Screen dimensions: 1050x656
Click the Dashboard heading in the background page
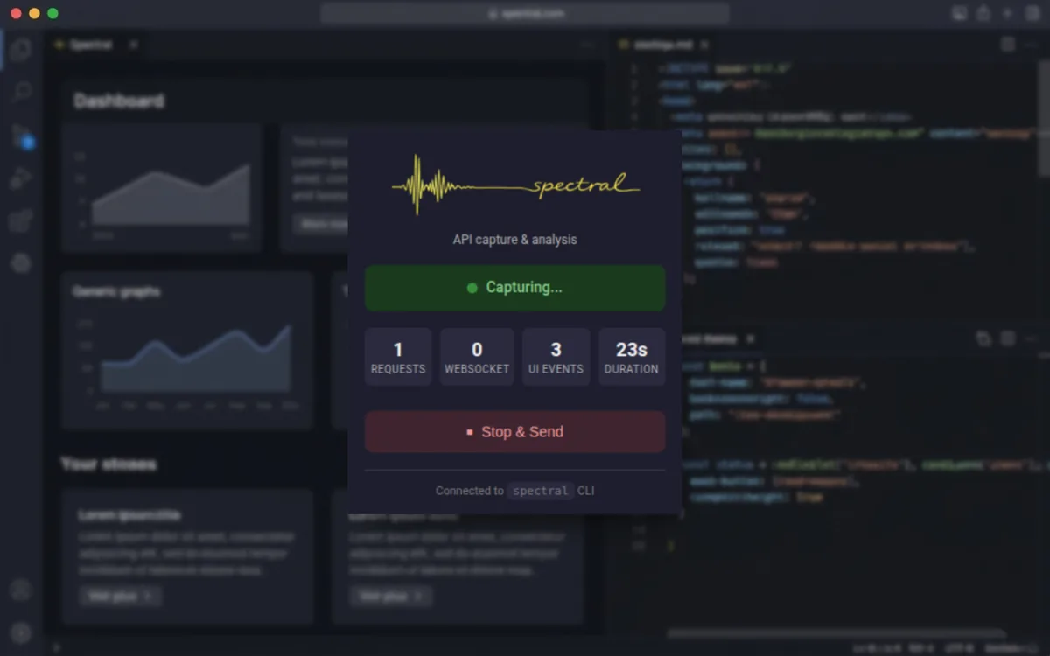point(119,101)
